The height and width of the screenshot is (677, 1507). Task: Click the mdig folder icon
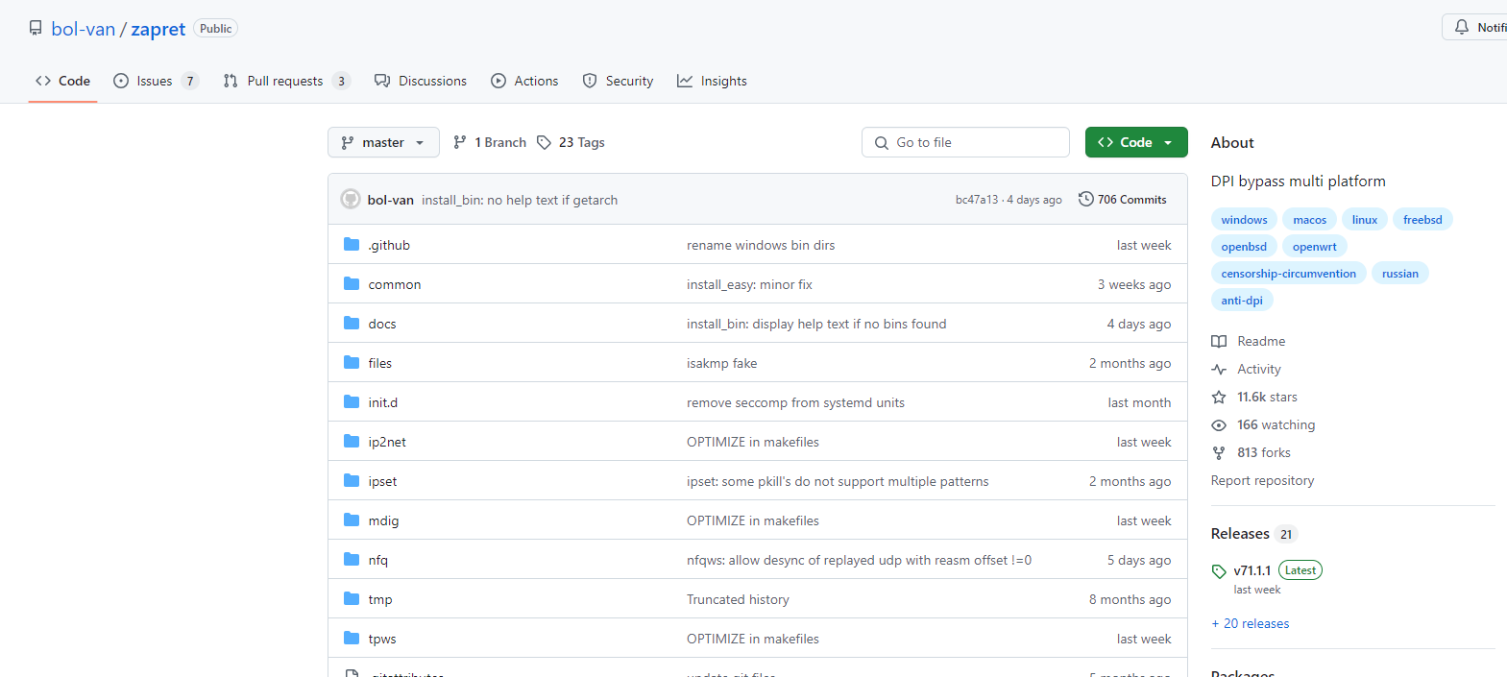(352, 520)
